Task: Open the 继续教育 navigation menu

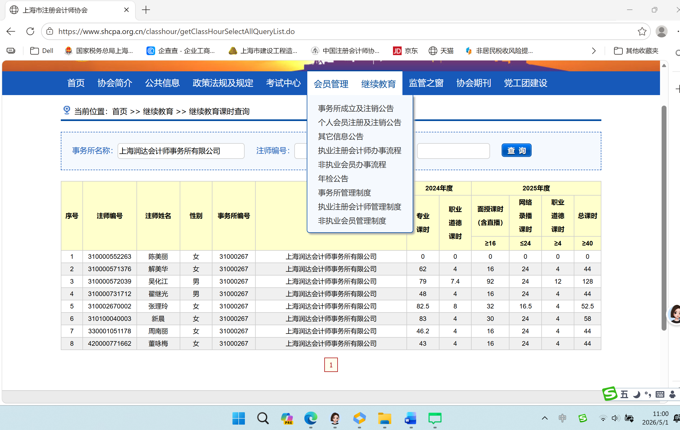Action: 378,84
